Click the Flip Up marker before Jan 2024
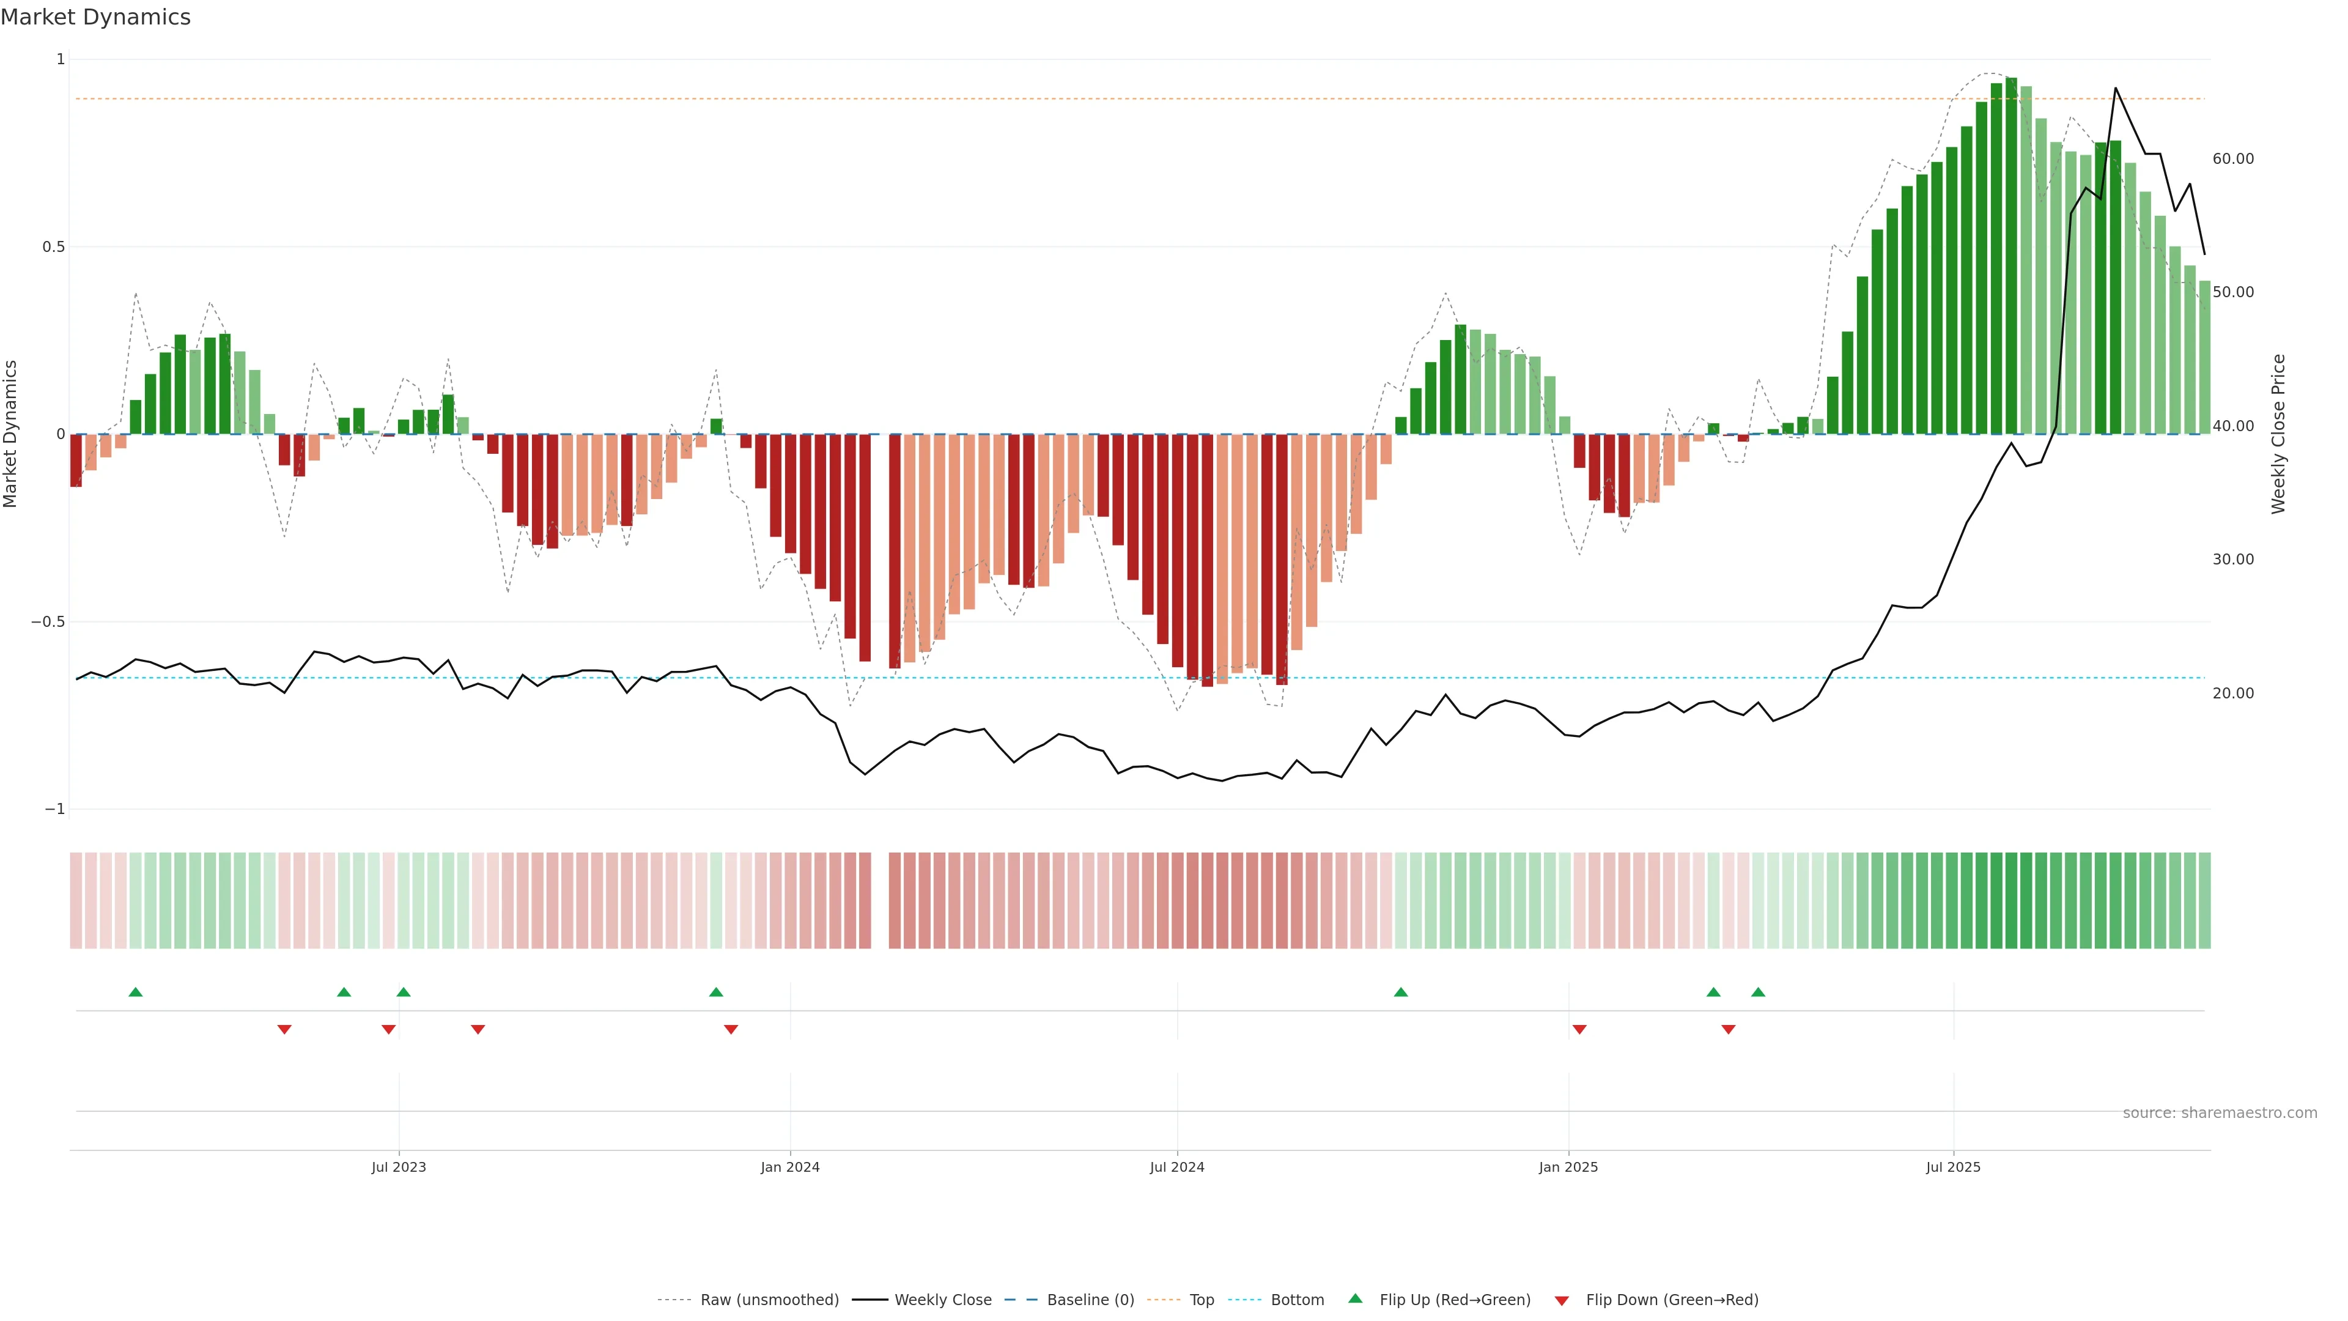 717,992
